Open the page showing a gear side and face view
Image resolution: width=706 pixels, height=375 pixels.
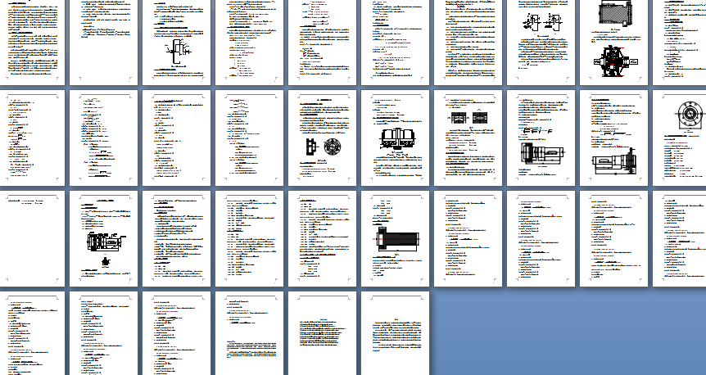click(323, 138)
